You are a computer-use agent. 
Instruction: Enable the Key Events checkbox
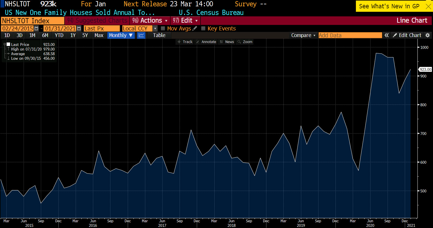coord(203,28)
